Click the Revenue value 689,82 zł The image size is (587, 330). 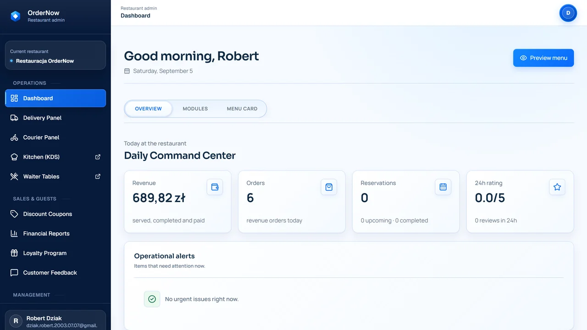click(159, 198)
